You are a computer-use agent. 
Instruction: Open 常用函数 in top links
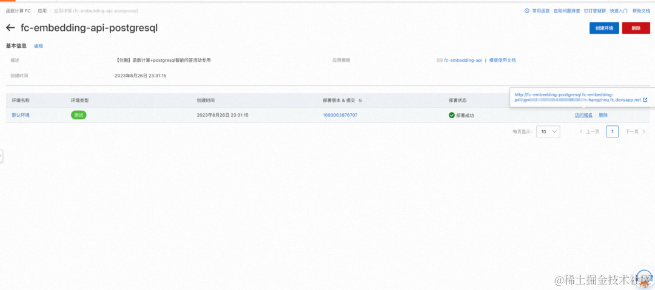coord(540,11)
